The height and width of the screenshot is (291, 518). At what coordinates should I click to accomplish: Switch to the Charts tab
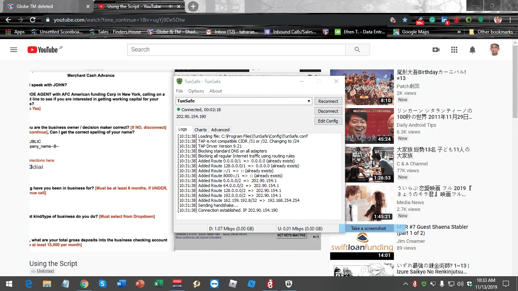(x=201, y=130)
